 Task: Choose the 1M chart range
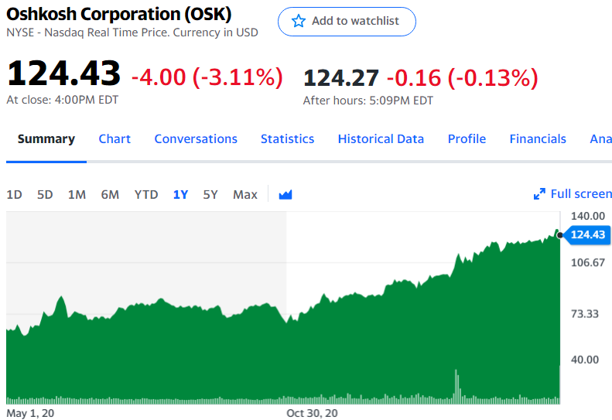(77, 194)
